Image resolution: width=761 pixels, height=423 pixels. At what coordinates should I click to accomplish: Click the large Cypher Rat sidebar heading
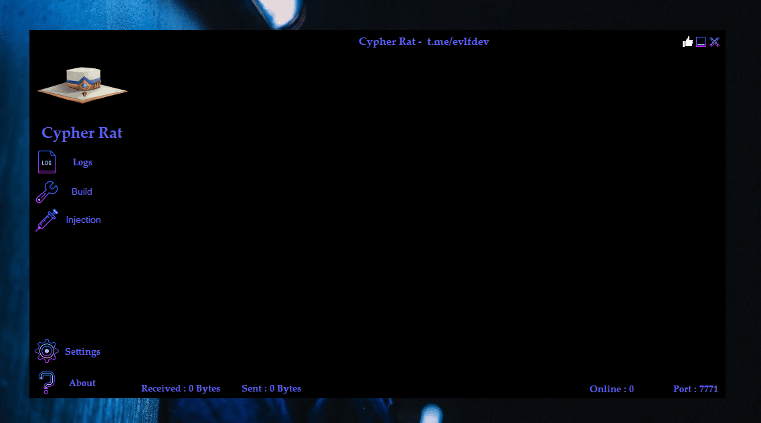tap(82, 133)
